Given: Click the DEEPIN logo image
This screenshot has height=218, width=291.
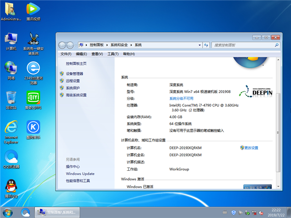Looking at the screenshot, I should [x=256, y=91].
